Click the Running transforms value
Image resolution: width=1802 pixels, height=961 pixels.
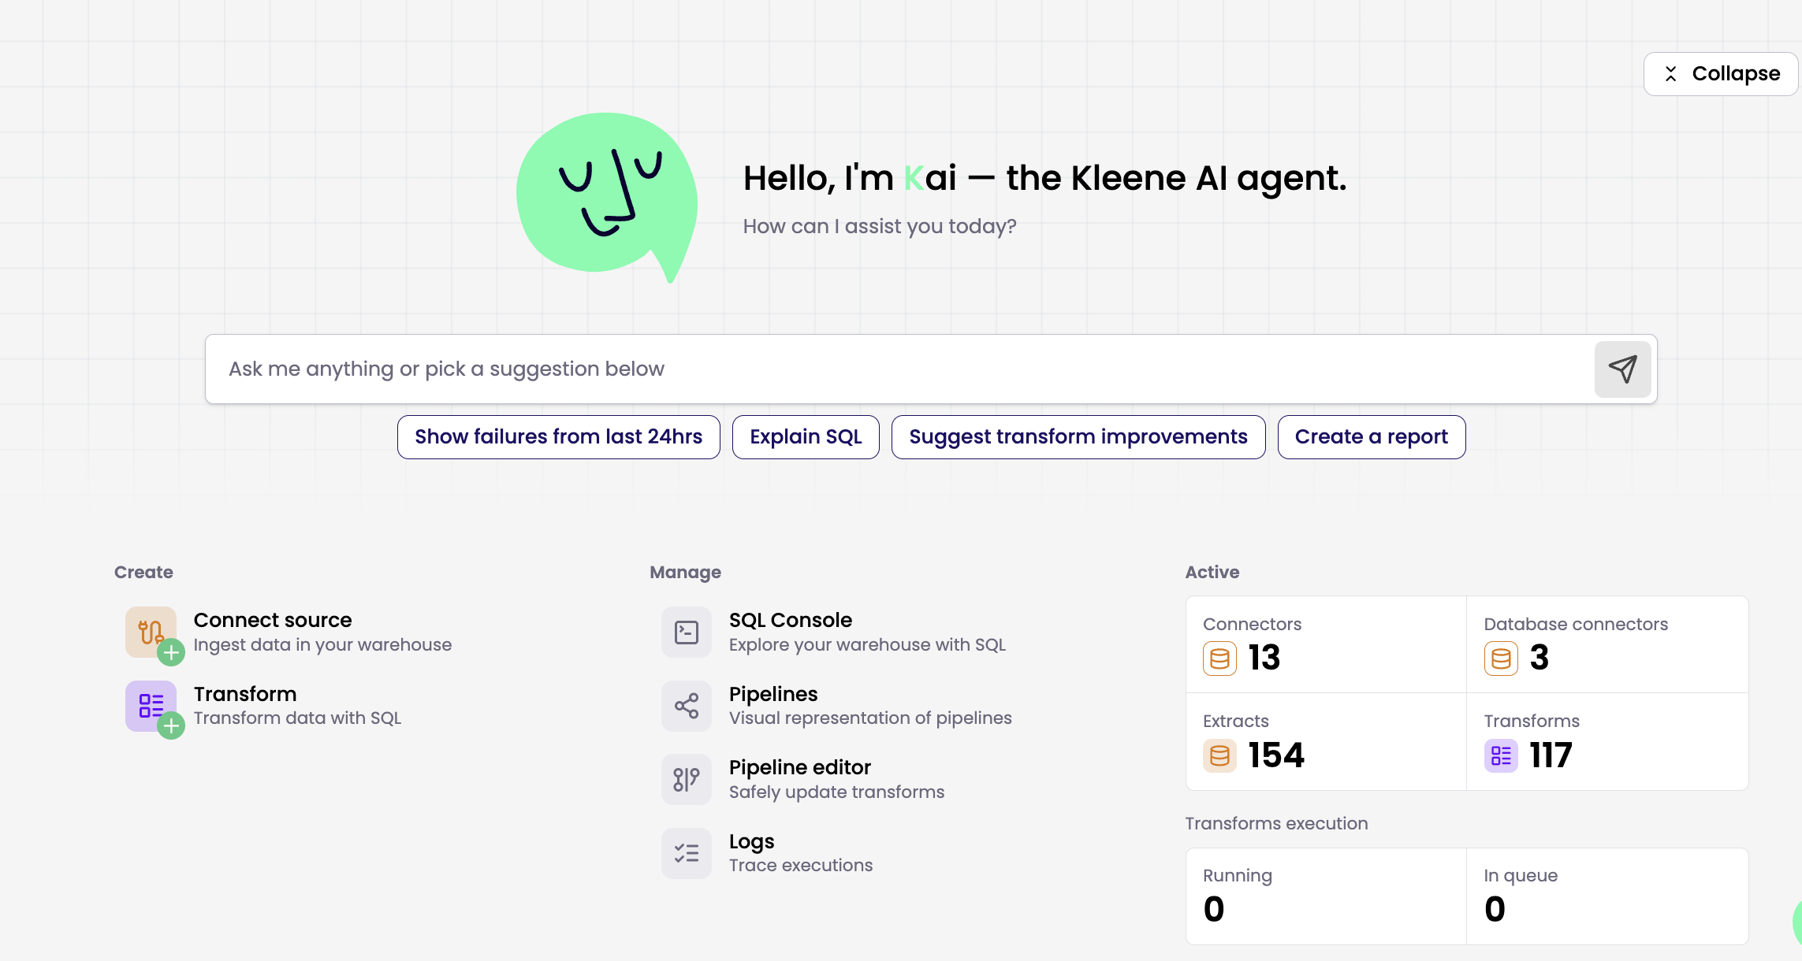(x=1214, y=909)
